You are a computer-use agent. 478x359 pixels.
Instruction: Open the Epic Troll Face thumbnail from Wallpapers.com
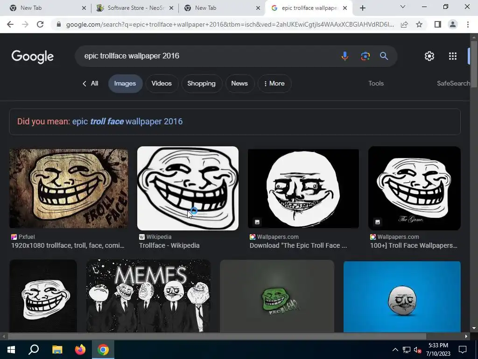click(303, 188)
